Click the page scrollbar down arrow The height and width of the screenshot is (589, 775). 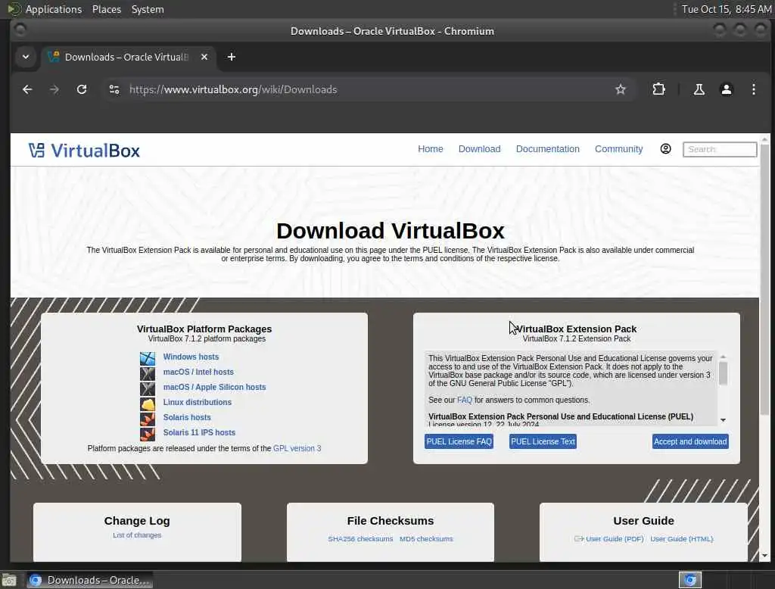click(x=764, y=556)
